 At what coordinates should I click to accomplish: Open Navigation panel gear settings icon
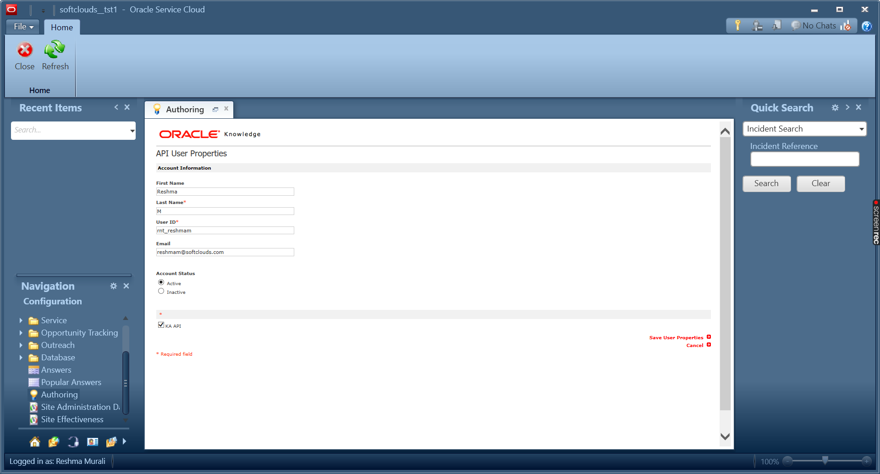pyautogui.click(x=113, y=286)
